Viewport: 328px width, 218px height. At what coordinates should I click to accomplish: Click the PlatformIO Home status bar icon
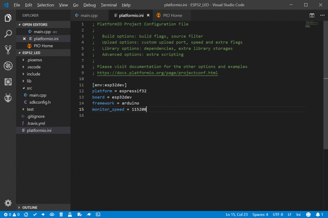click(x=26, y=214)
